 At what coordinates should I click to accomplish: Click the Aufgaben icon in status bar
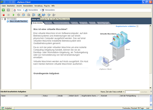(3, 108)
